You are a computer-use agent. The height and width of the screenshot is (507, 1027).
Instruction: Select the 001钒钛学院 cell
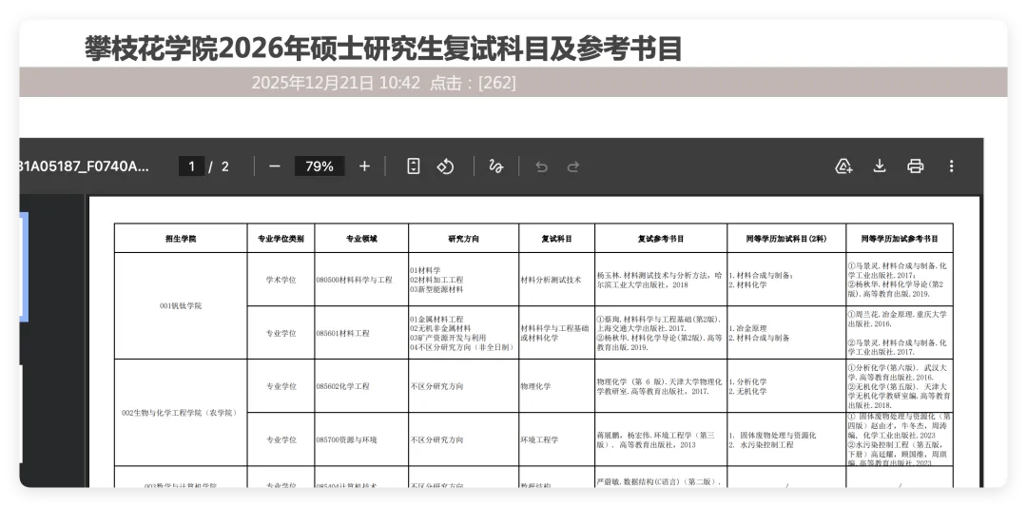click(x=181, y=306)
